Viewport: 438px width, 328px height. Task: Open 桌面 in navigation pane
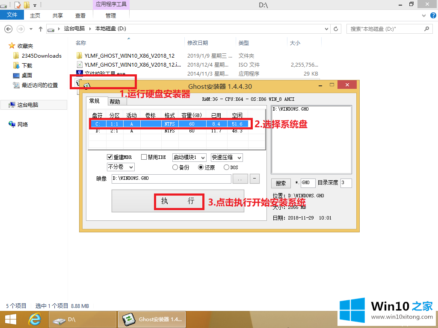27,75
